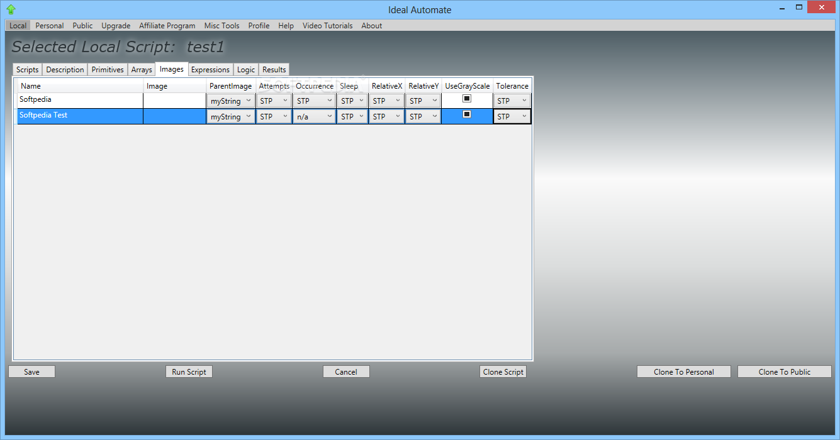Close the Ideal Automate window
840x440 pixels.
click(x=822, y=8)
